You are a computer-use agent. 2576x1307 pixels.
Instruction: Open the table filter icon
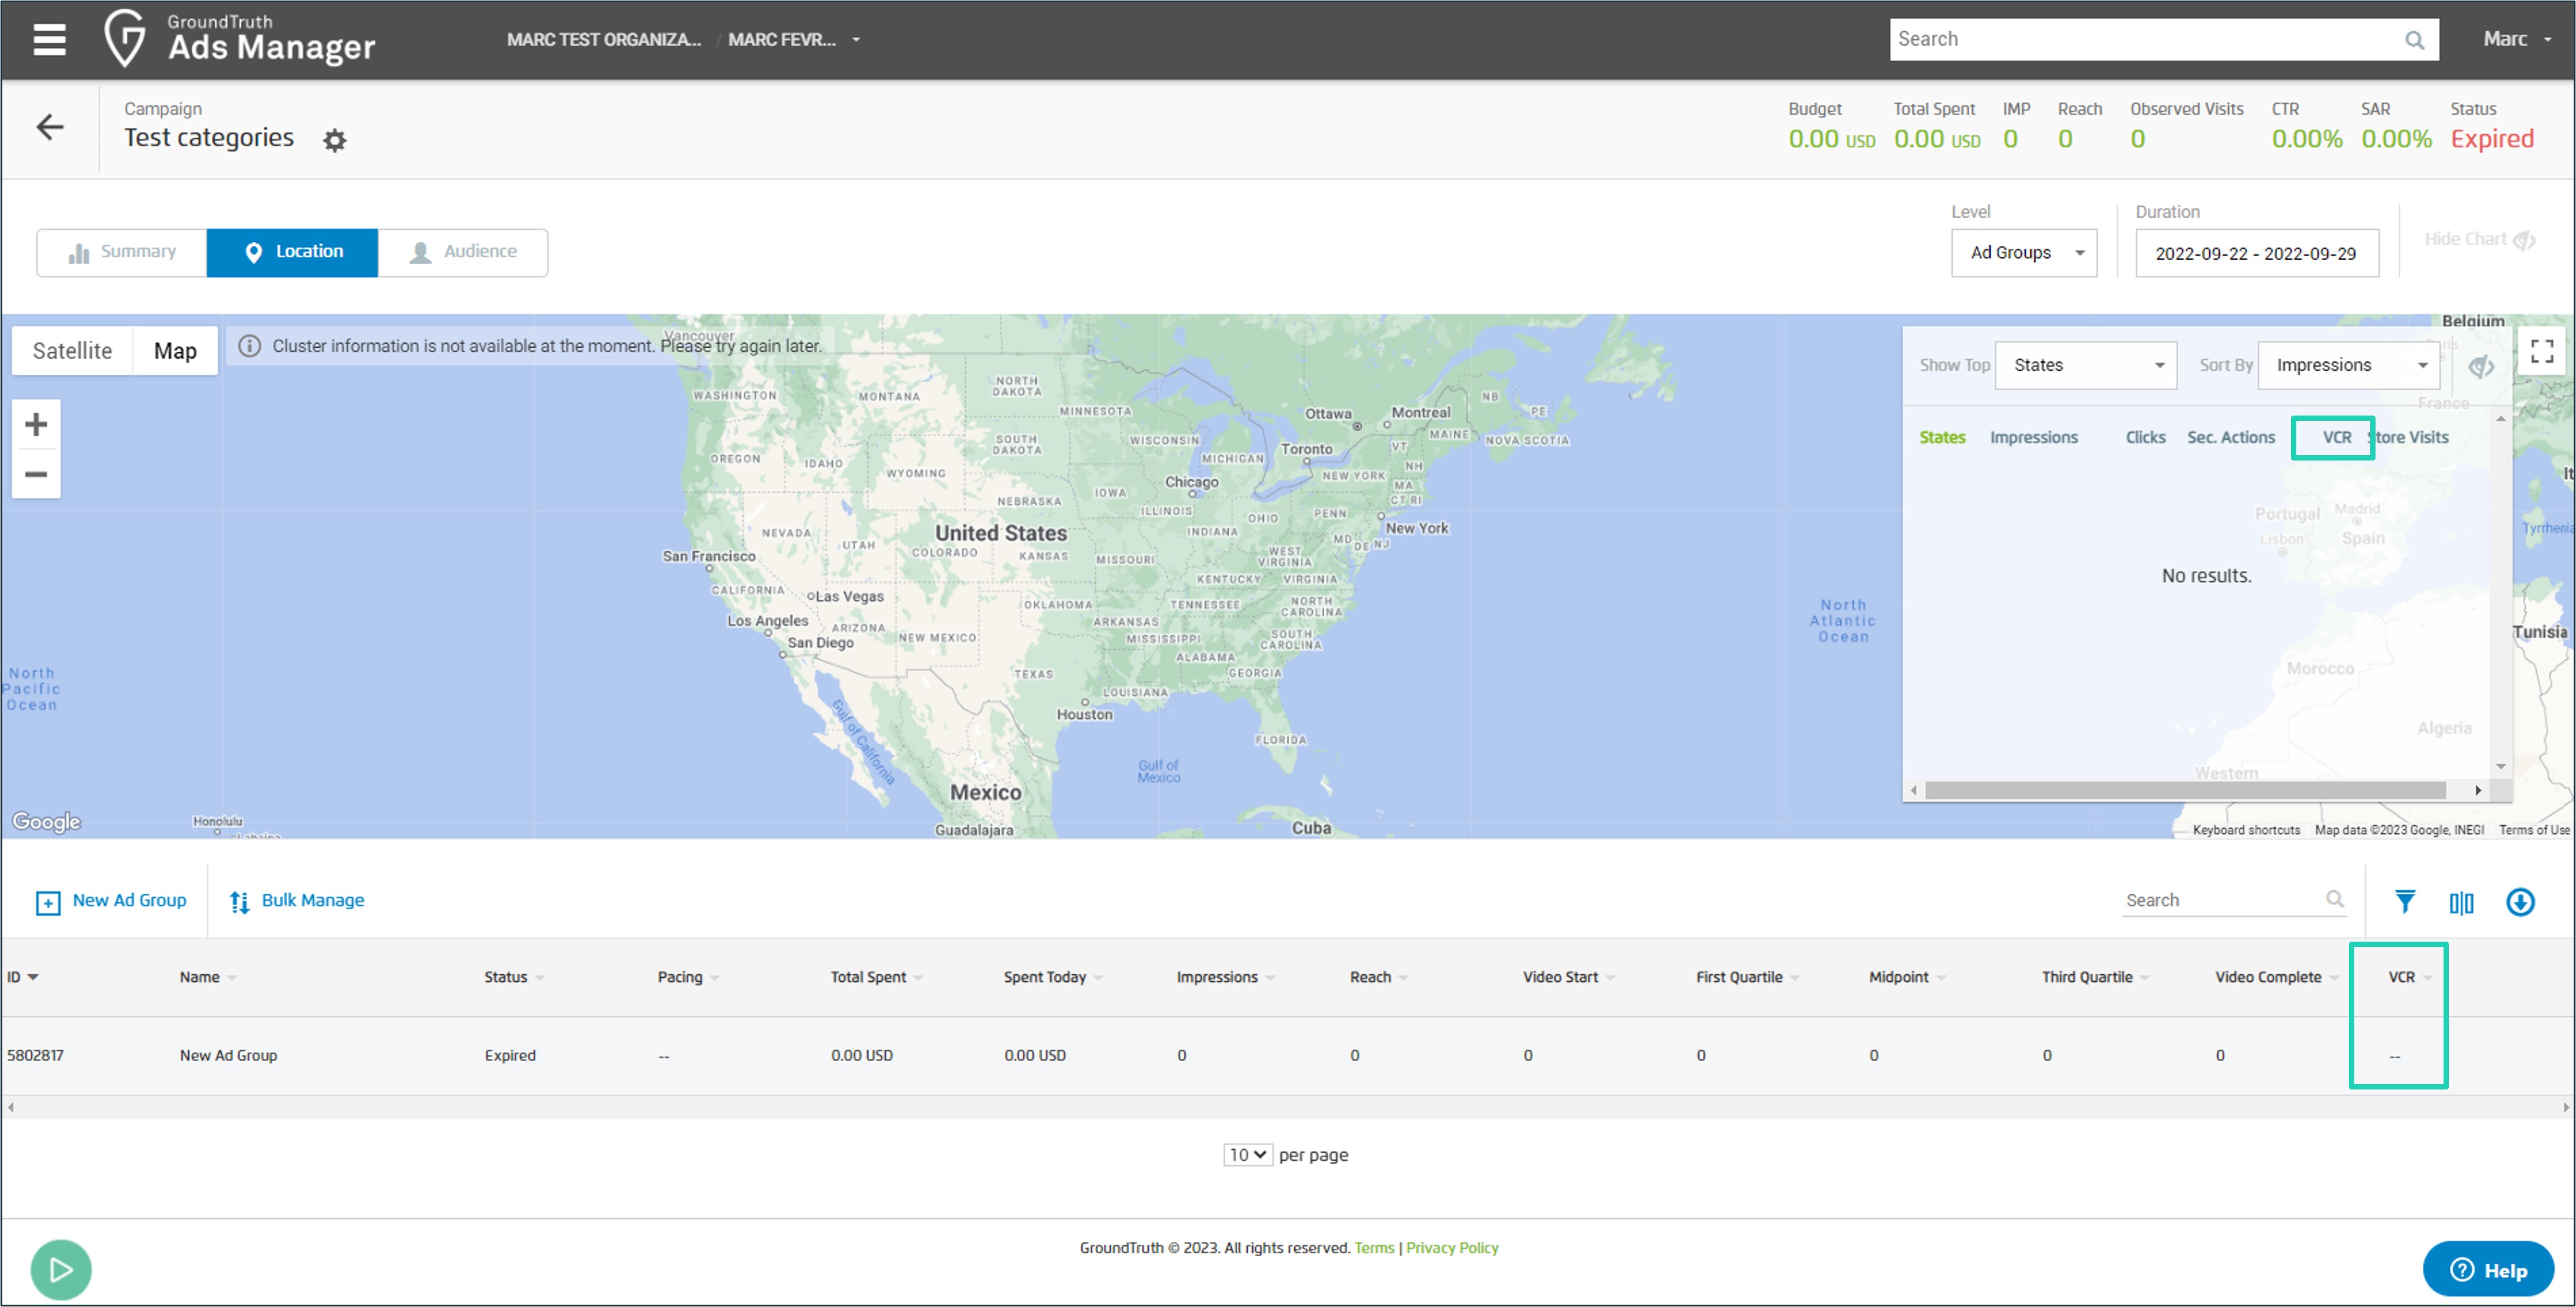(2405, 901)
